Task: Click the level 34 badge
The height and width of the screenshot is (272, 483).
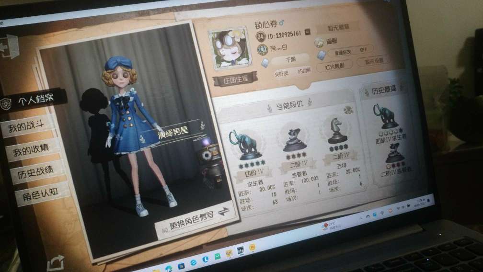Action: pos(261,37)
